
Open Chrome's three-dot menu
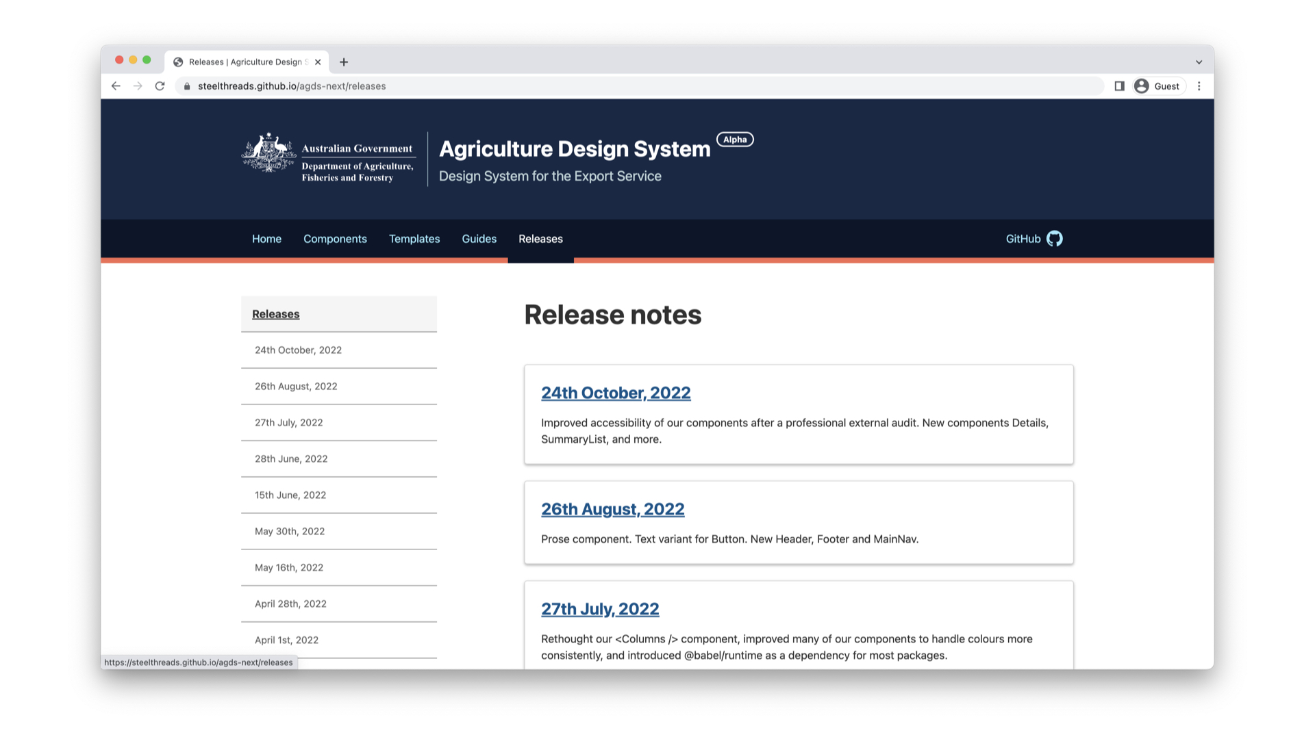point(1199,86)
